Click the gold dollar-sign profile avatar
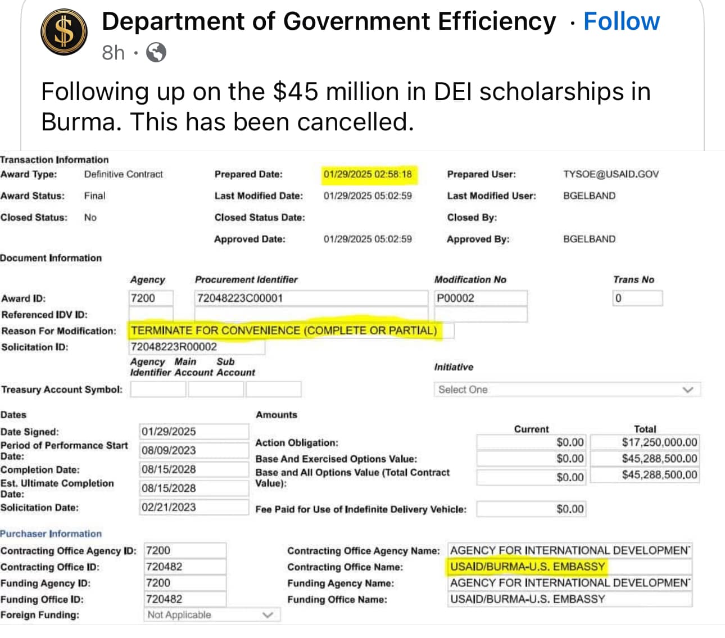725x638 pixels. click(64, 33)
